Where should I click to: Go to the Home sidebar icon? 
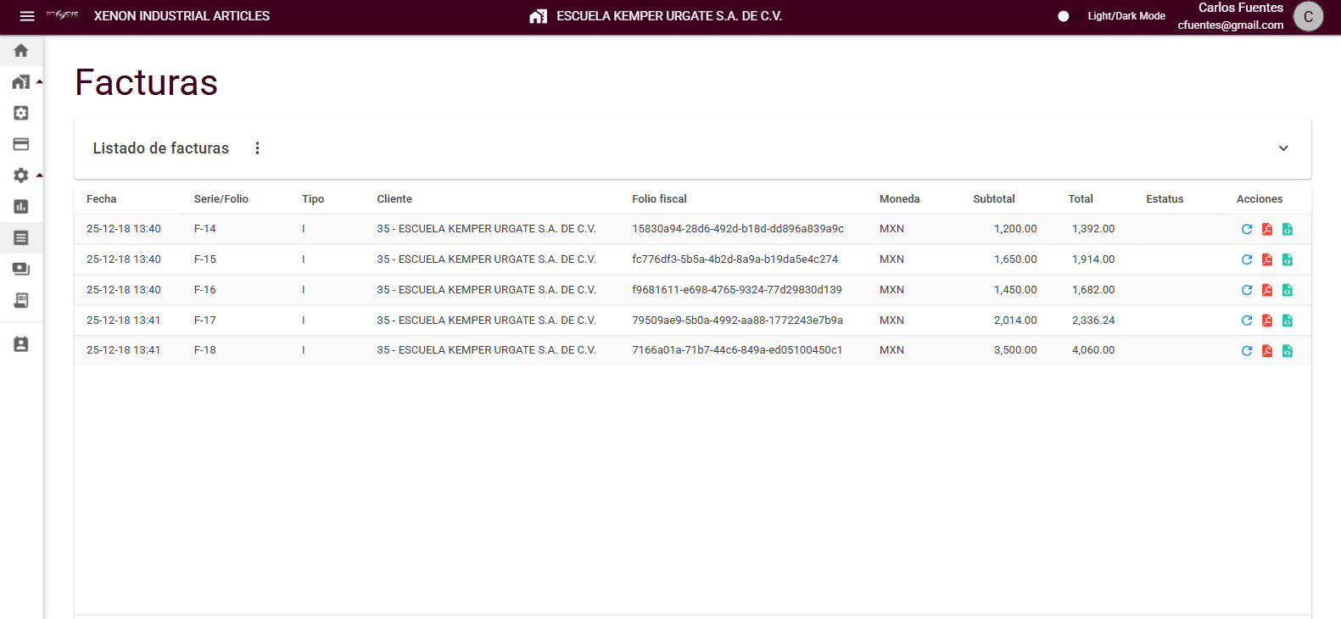coord(21,51)
